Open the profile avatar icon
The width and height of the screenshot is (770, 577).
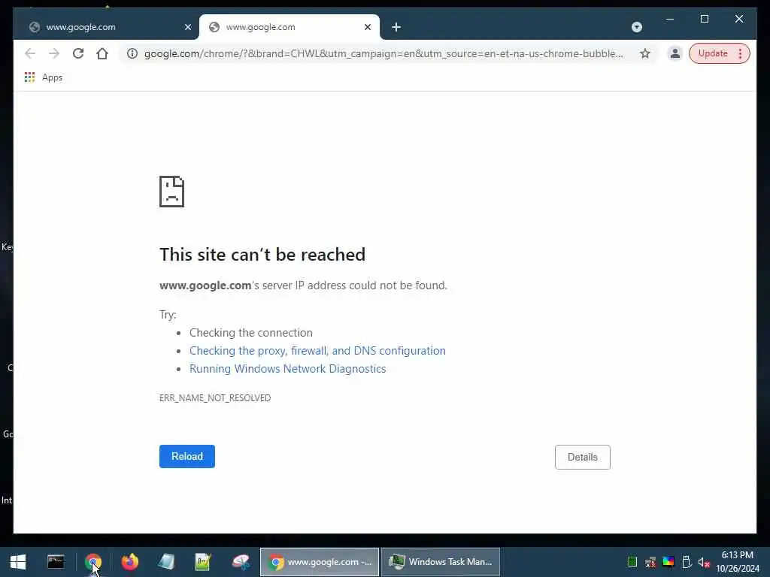coord(675,53)
